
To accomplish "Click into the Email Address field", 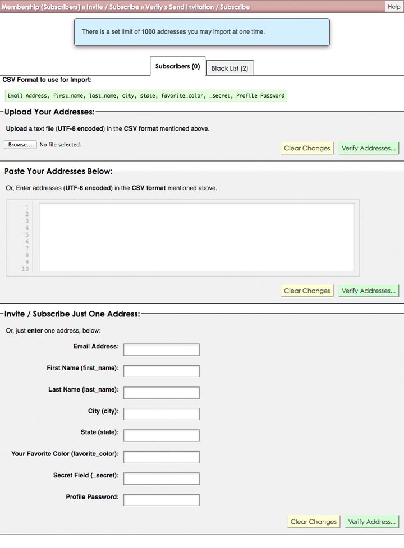I will tap(161, 350).
